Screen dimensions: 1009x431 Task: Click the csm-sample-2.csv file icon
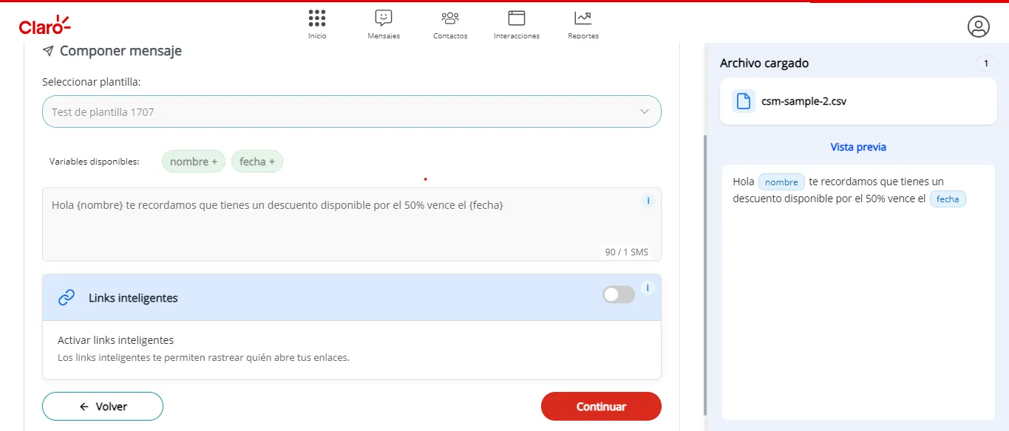[744, 101]
